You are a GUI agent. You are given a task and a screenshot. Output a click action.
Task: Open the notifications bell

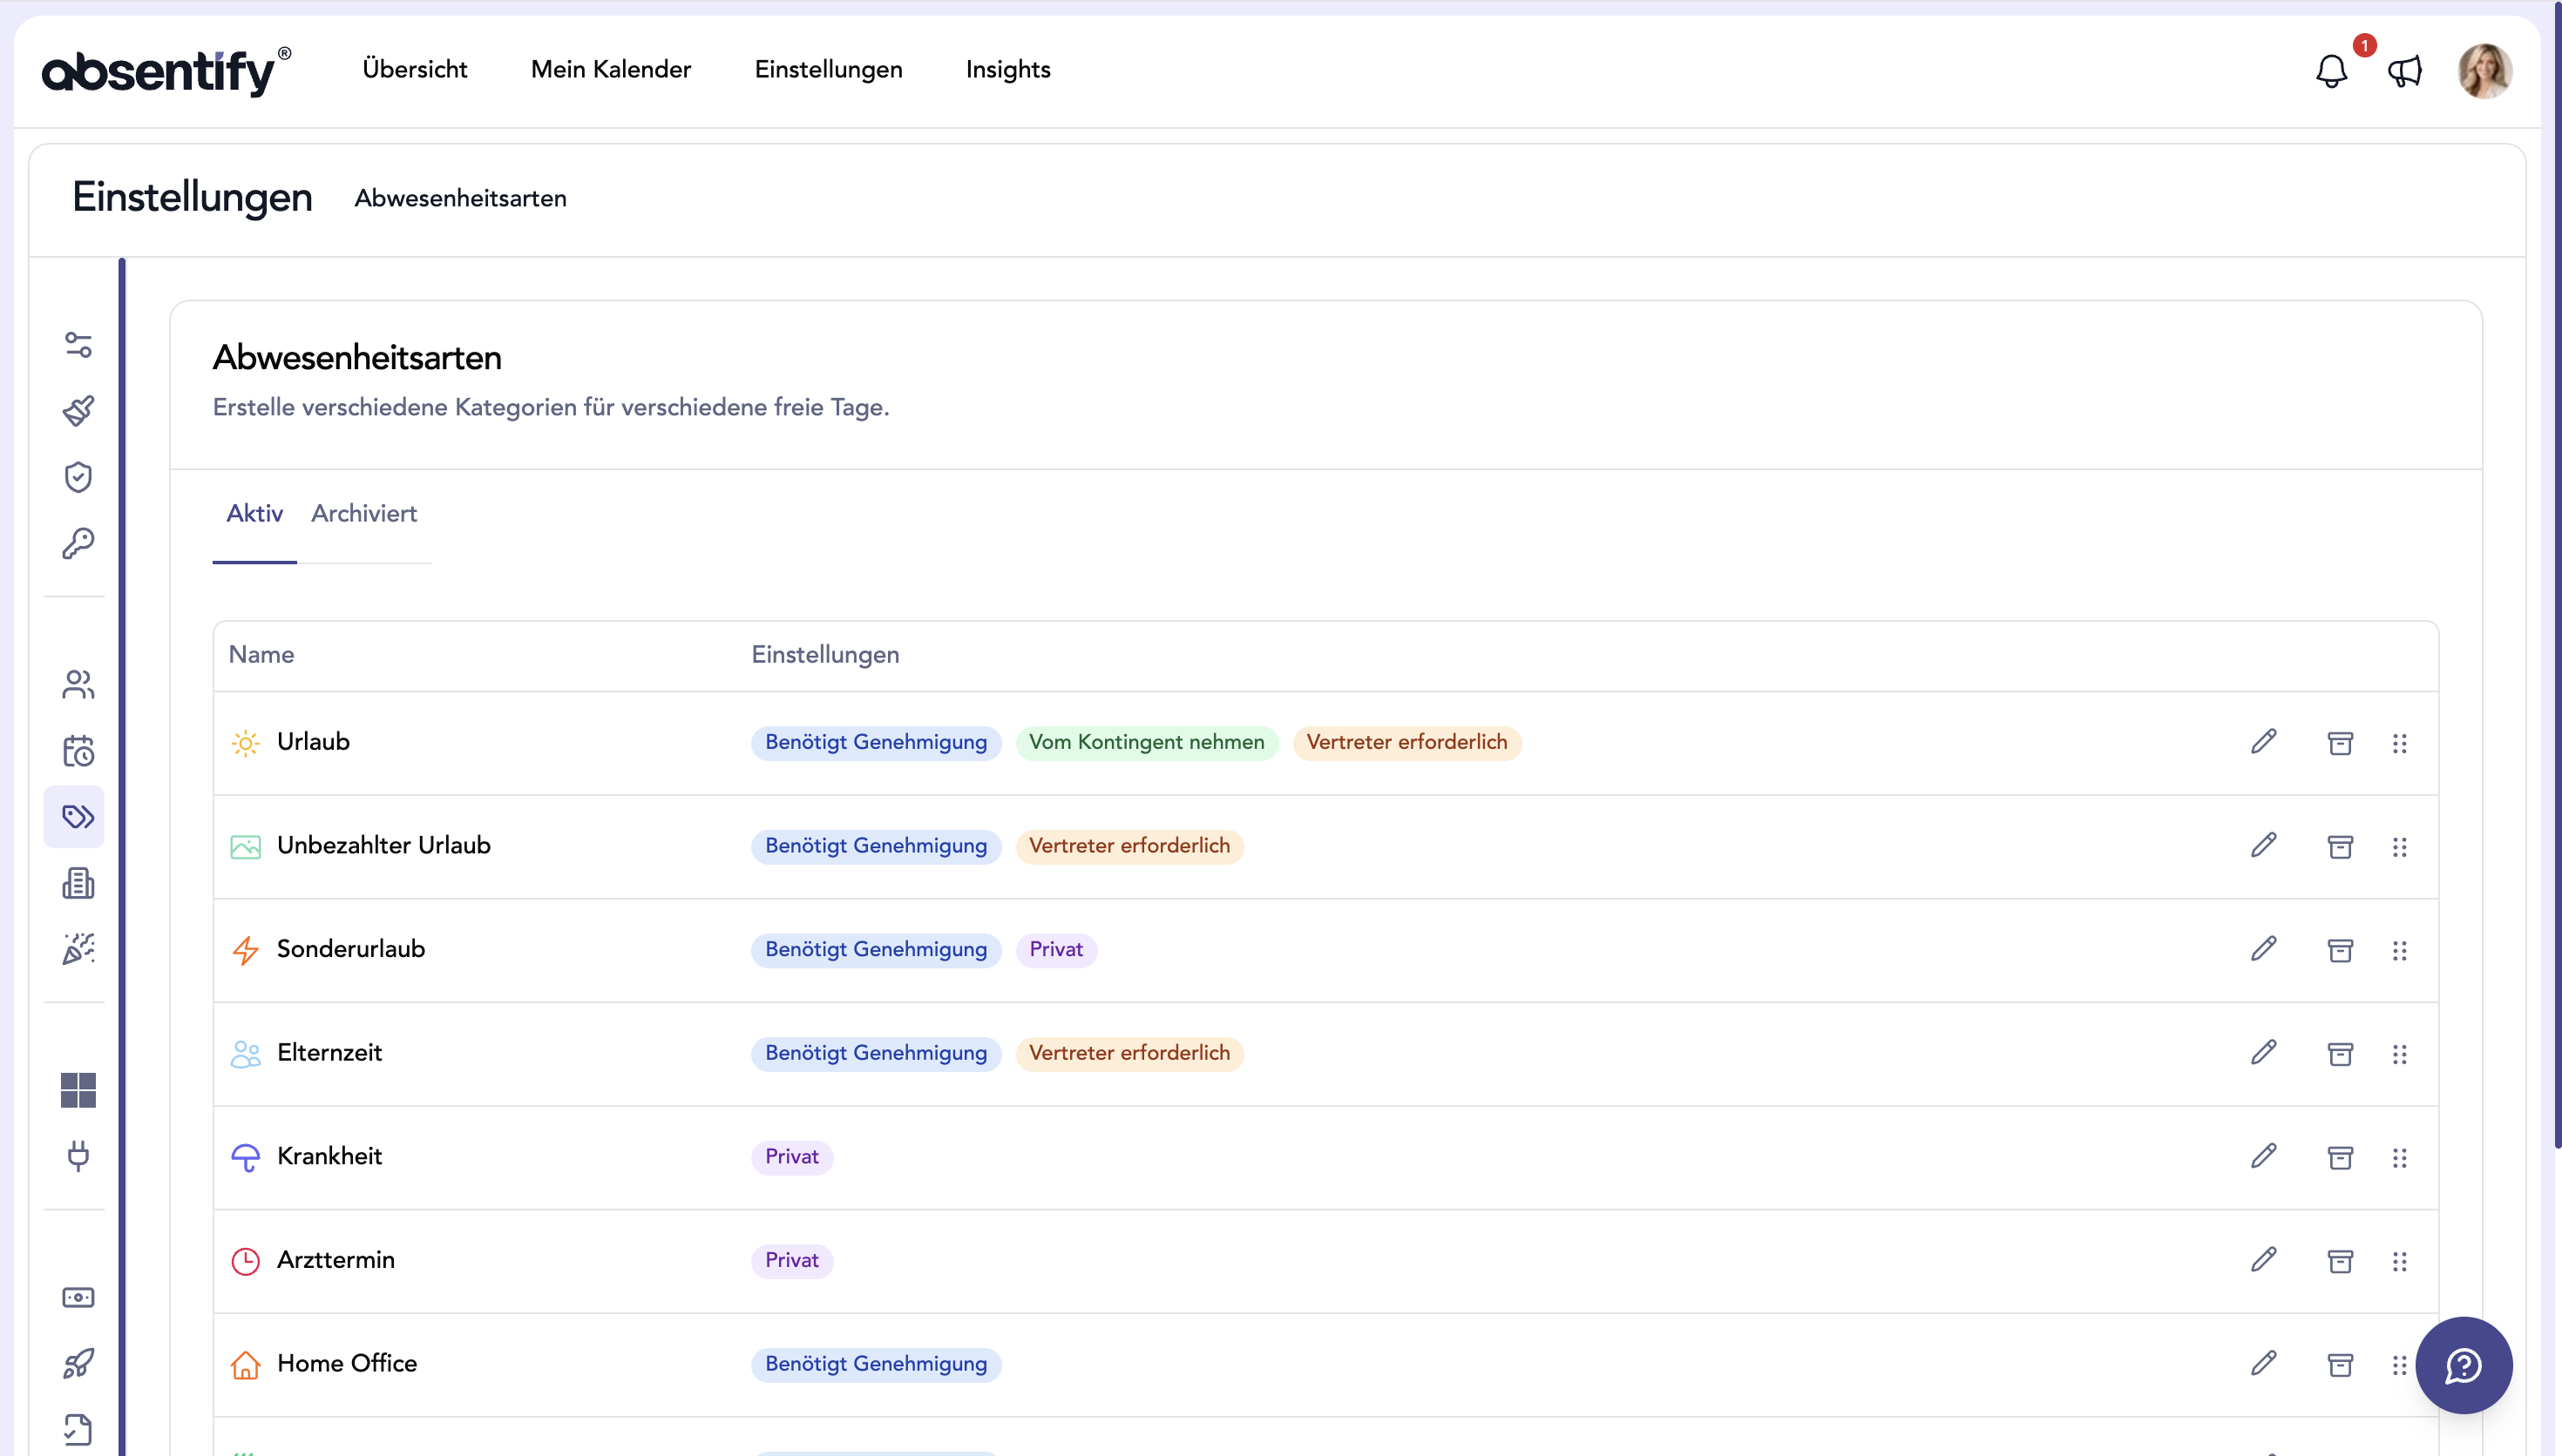coord(2331,70)
